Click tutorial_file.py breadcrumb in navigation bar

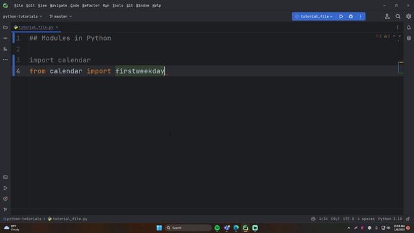(67, 219)
